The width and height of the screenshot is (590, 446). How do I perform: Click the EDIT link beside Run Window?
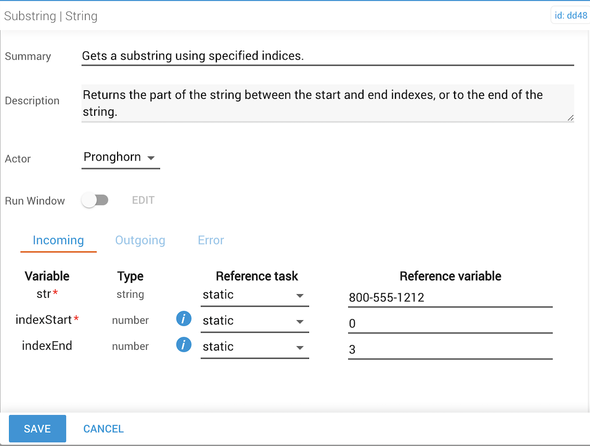tap(143, 200)
